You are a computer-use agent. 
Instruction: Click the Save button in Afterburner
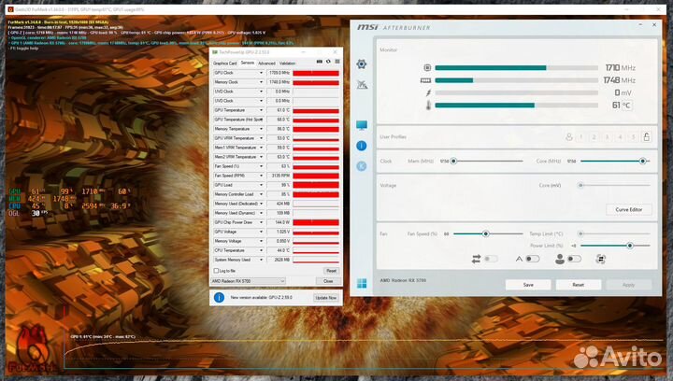pyautogui.click(x=528, y=285)
